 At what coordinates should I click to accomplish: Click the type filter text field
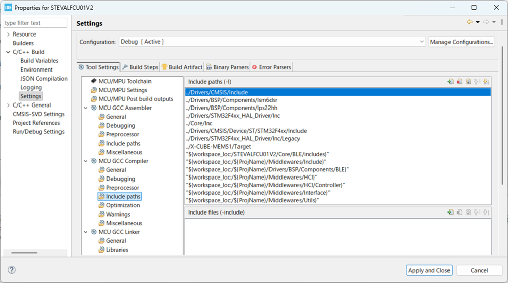[35, 23]
